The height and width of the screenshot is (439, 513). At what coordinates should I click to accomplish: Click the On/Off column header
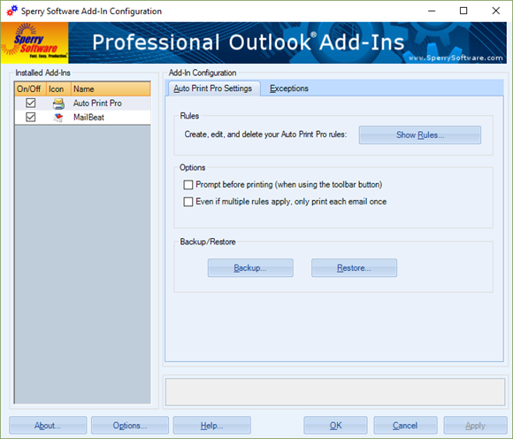click(x=31, y=89)
